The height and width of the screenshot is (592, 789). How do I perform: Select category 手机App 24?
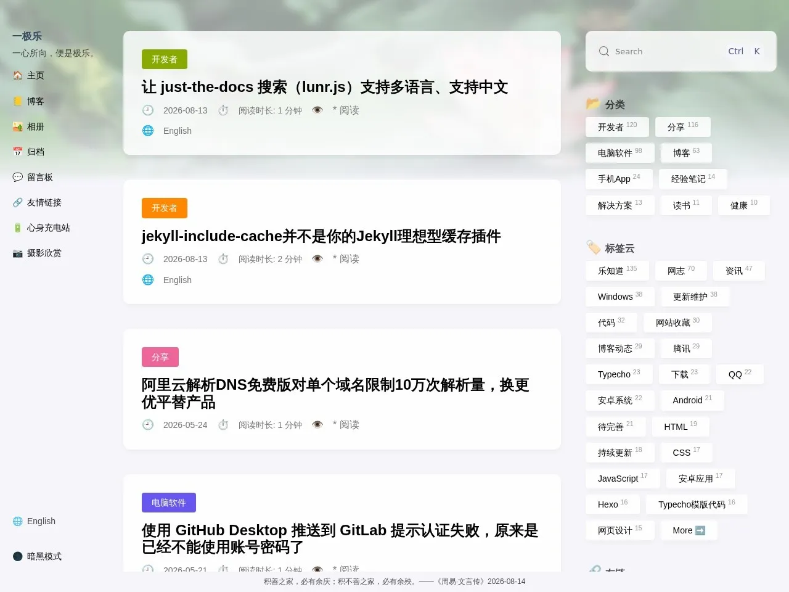click(619, 179)
